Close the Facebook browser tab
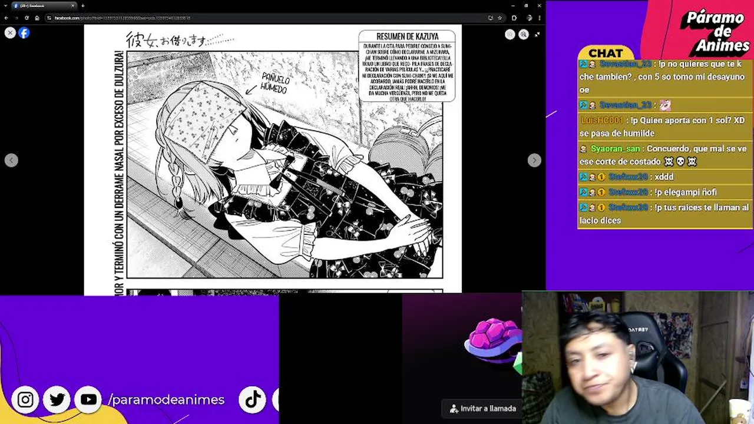 [73, 6]
